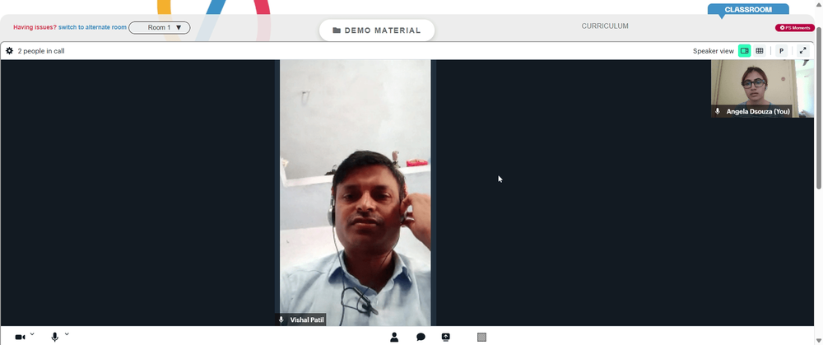Click switch to alternate room link

coord(92,27)
